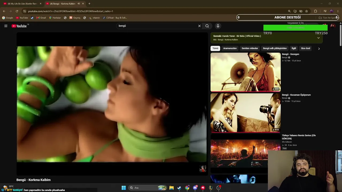Show more filter chips with right arrow
Viewport: 342px width, 192px height.
(319, 49)
